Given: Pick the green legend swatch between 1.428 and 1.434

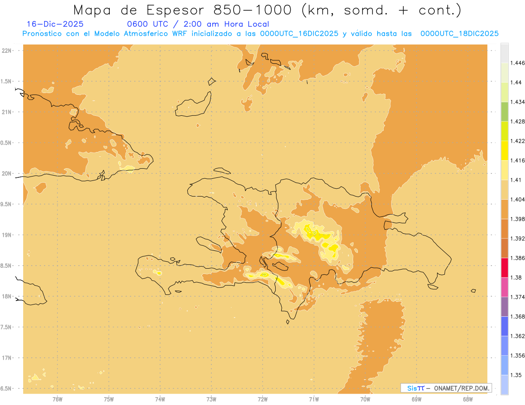Looking at the screenshot, I should tap(504, 111).
